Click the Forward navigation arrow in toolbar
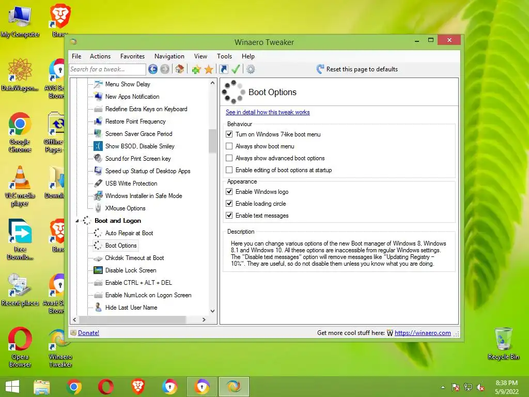Image resolution: width=529 pixels, height=397 pixels. tap(165, 69)
